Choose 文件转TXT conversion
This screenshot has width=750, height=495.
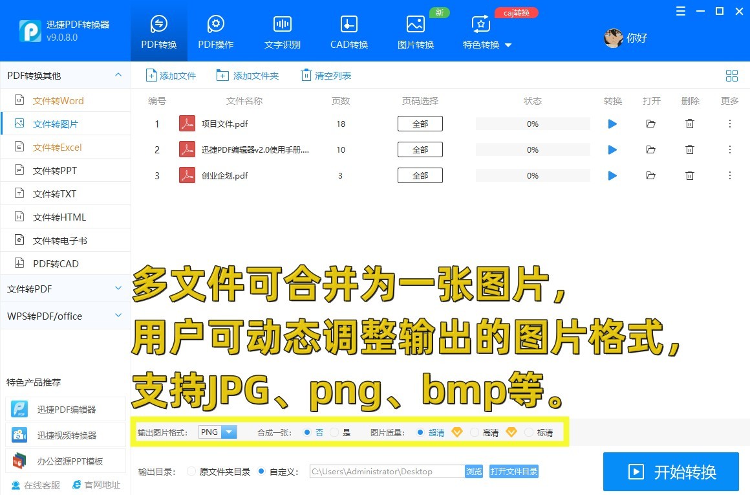65,194
